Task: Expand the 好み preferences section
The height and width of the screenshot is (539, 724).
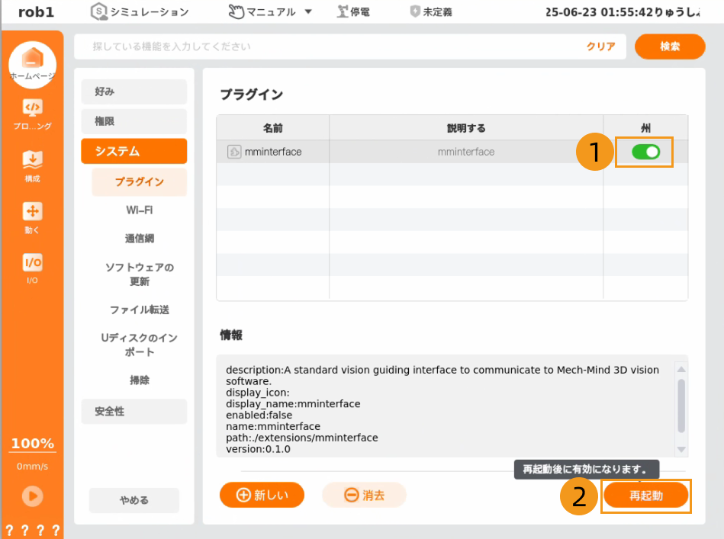Action: 134,91
